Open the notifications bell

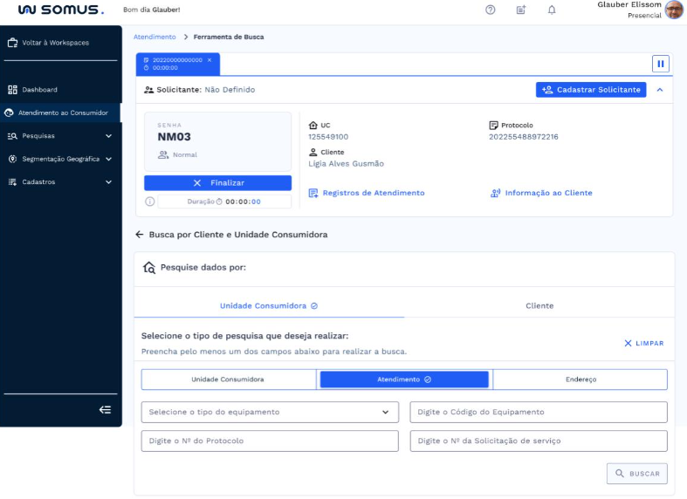click(x=552, y=10)
